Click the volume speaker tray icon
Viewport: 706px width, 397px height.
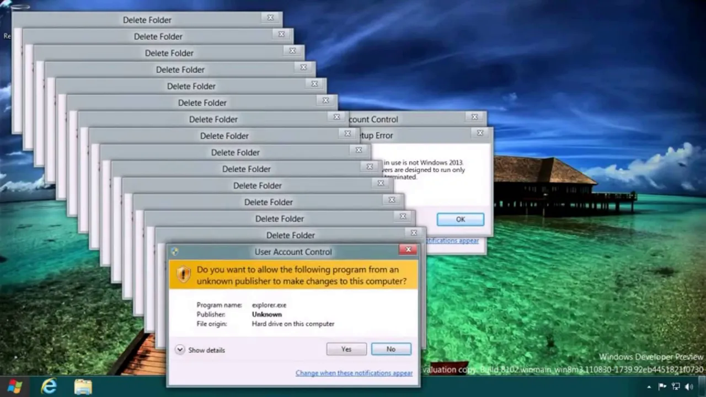coord(688,387)
